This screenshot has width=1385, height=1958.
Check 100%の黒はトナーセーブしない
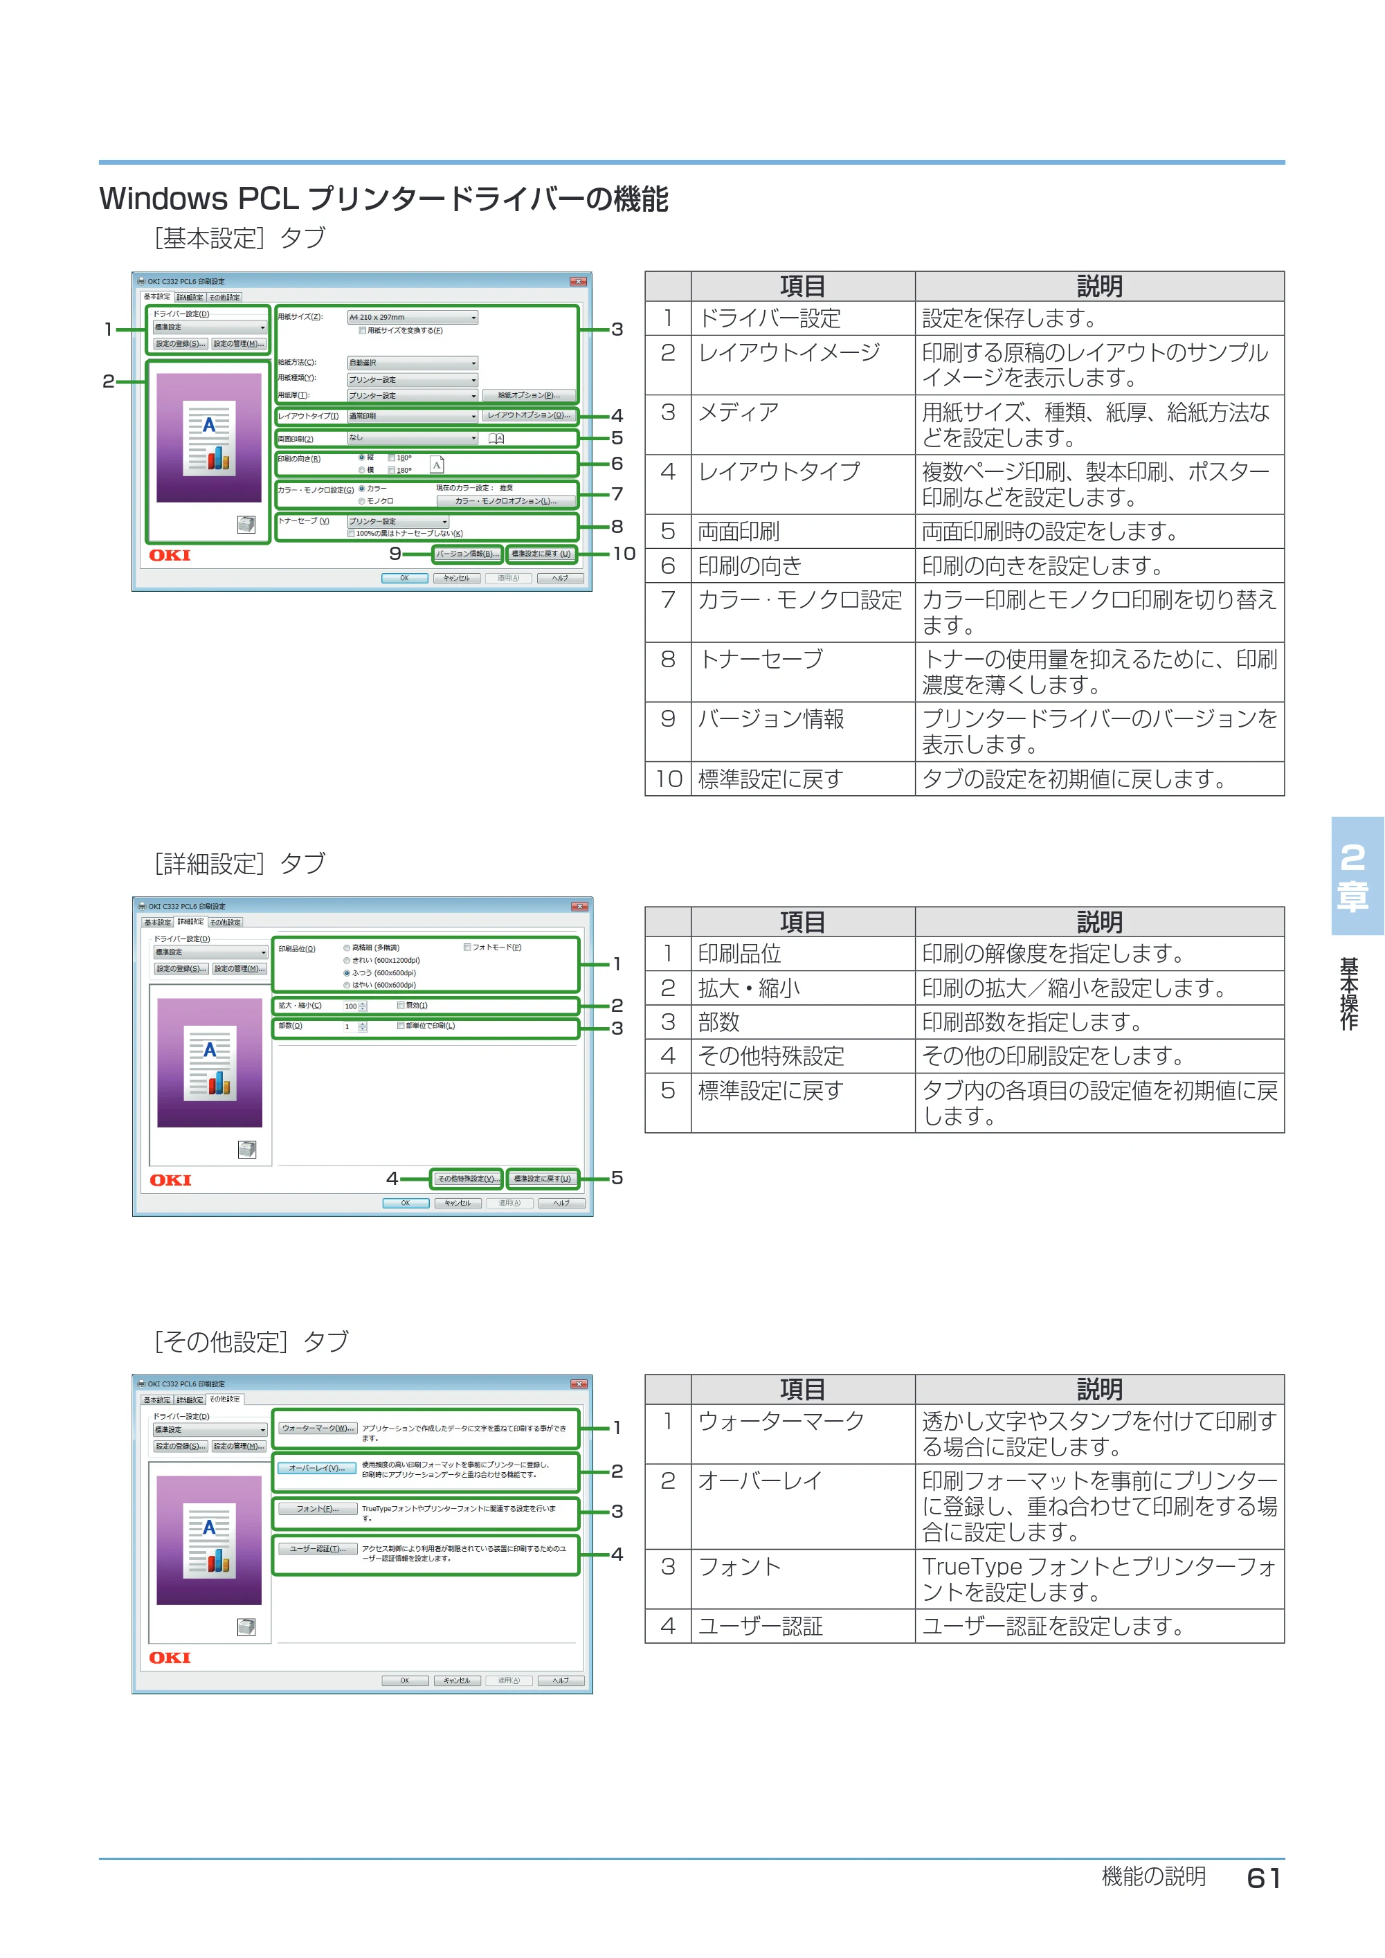coord(352,534)
